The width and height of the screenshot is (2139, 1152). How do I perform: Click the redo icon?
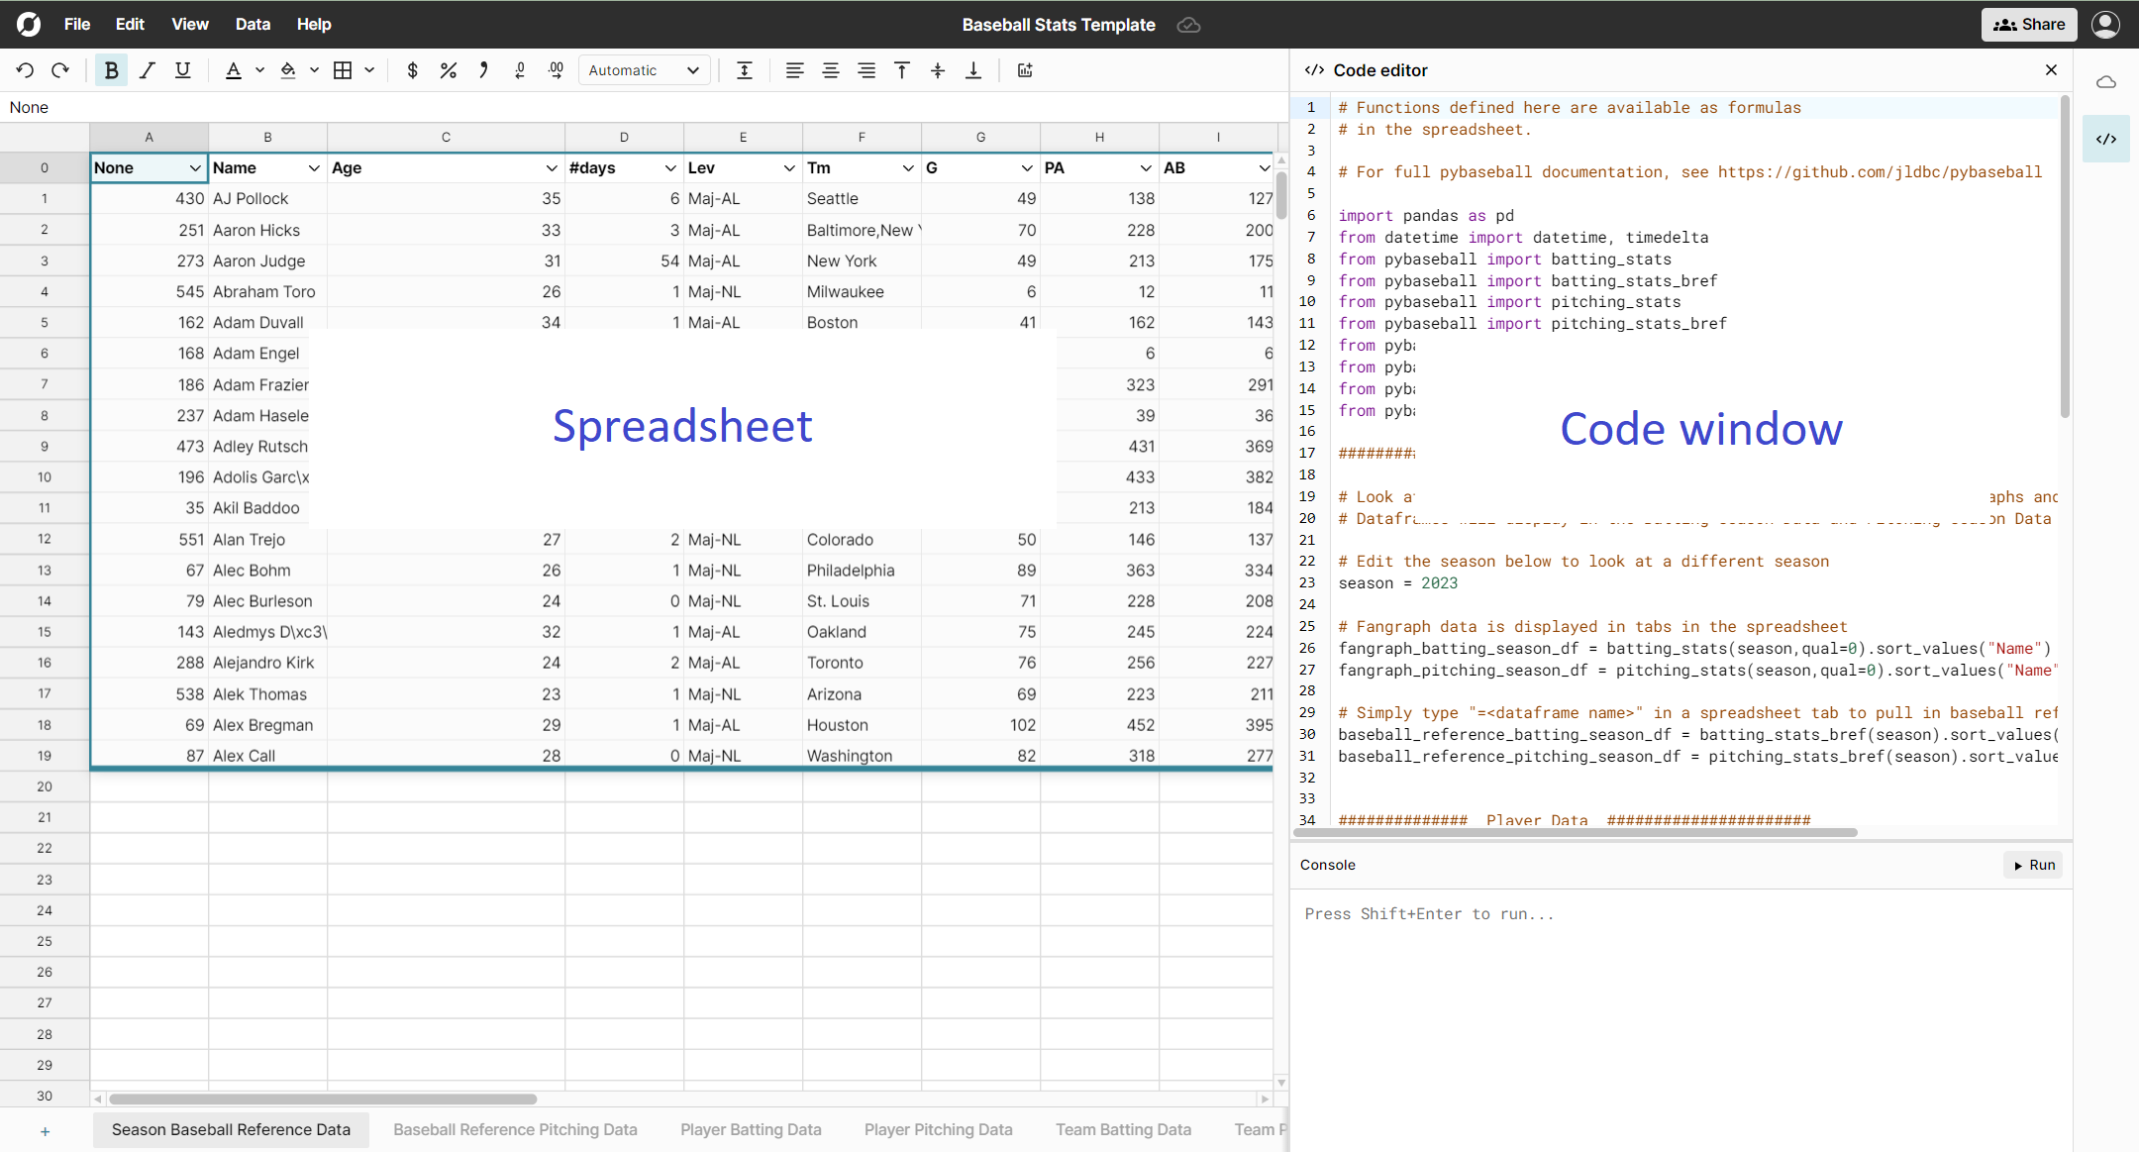click(60, 70)
